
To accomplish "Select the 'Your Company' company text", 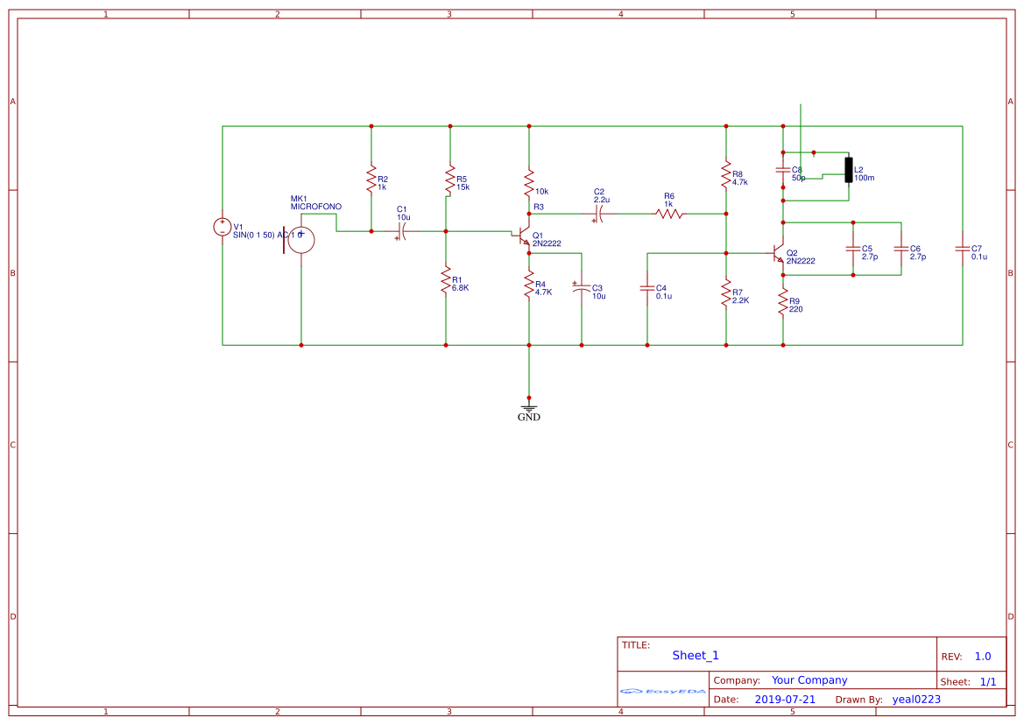I will (809, 680).
